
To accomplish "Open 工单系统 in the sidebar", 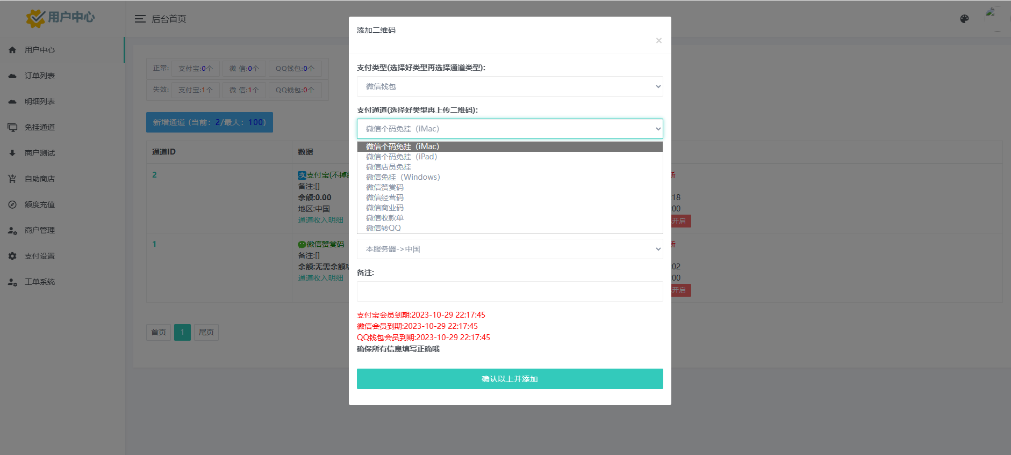I will pos(62,282).
